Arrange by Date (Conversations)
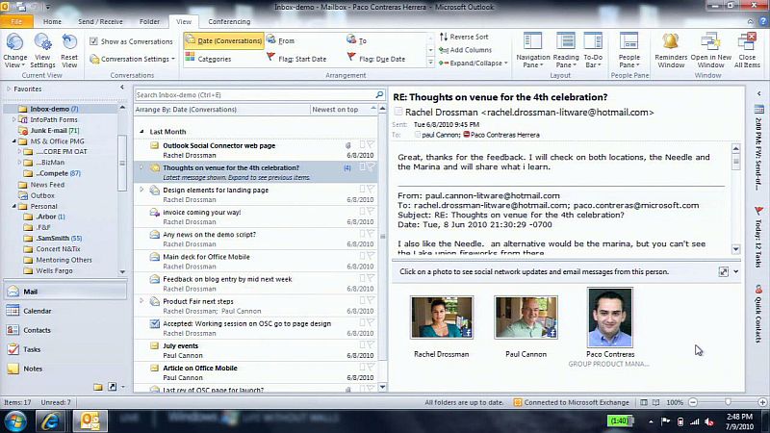Screen dimensions: 770x433 click(x=224, y=40)
